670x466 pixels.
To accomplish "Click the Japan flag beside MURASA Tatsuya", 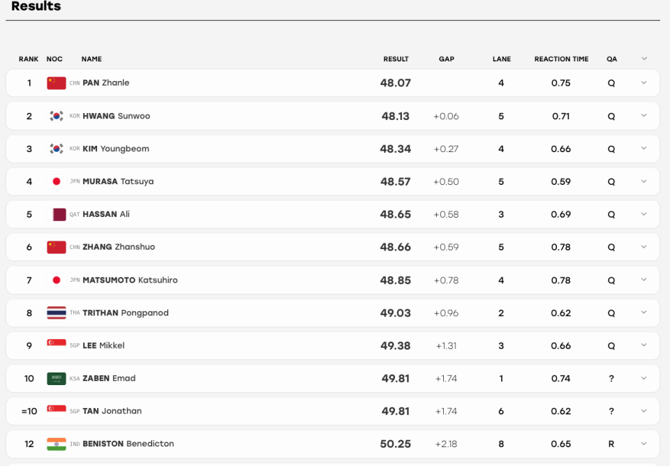I will coord(57,181).
